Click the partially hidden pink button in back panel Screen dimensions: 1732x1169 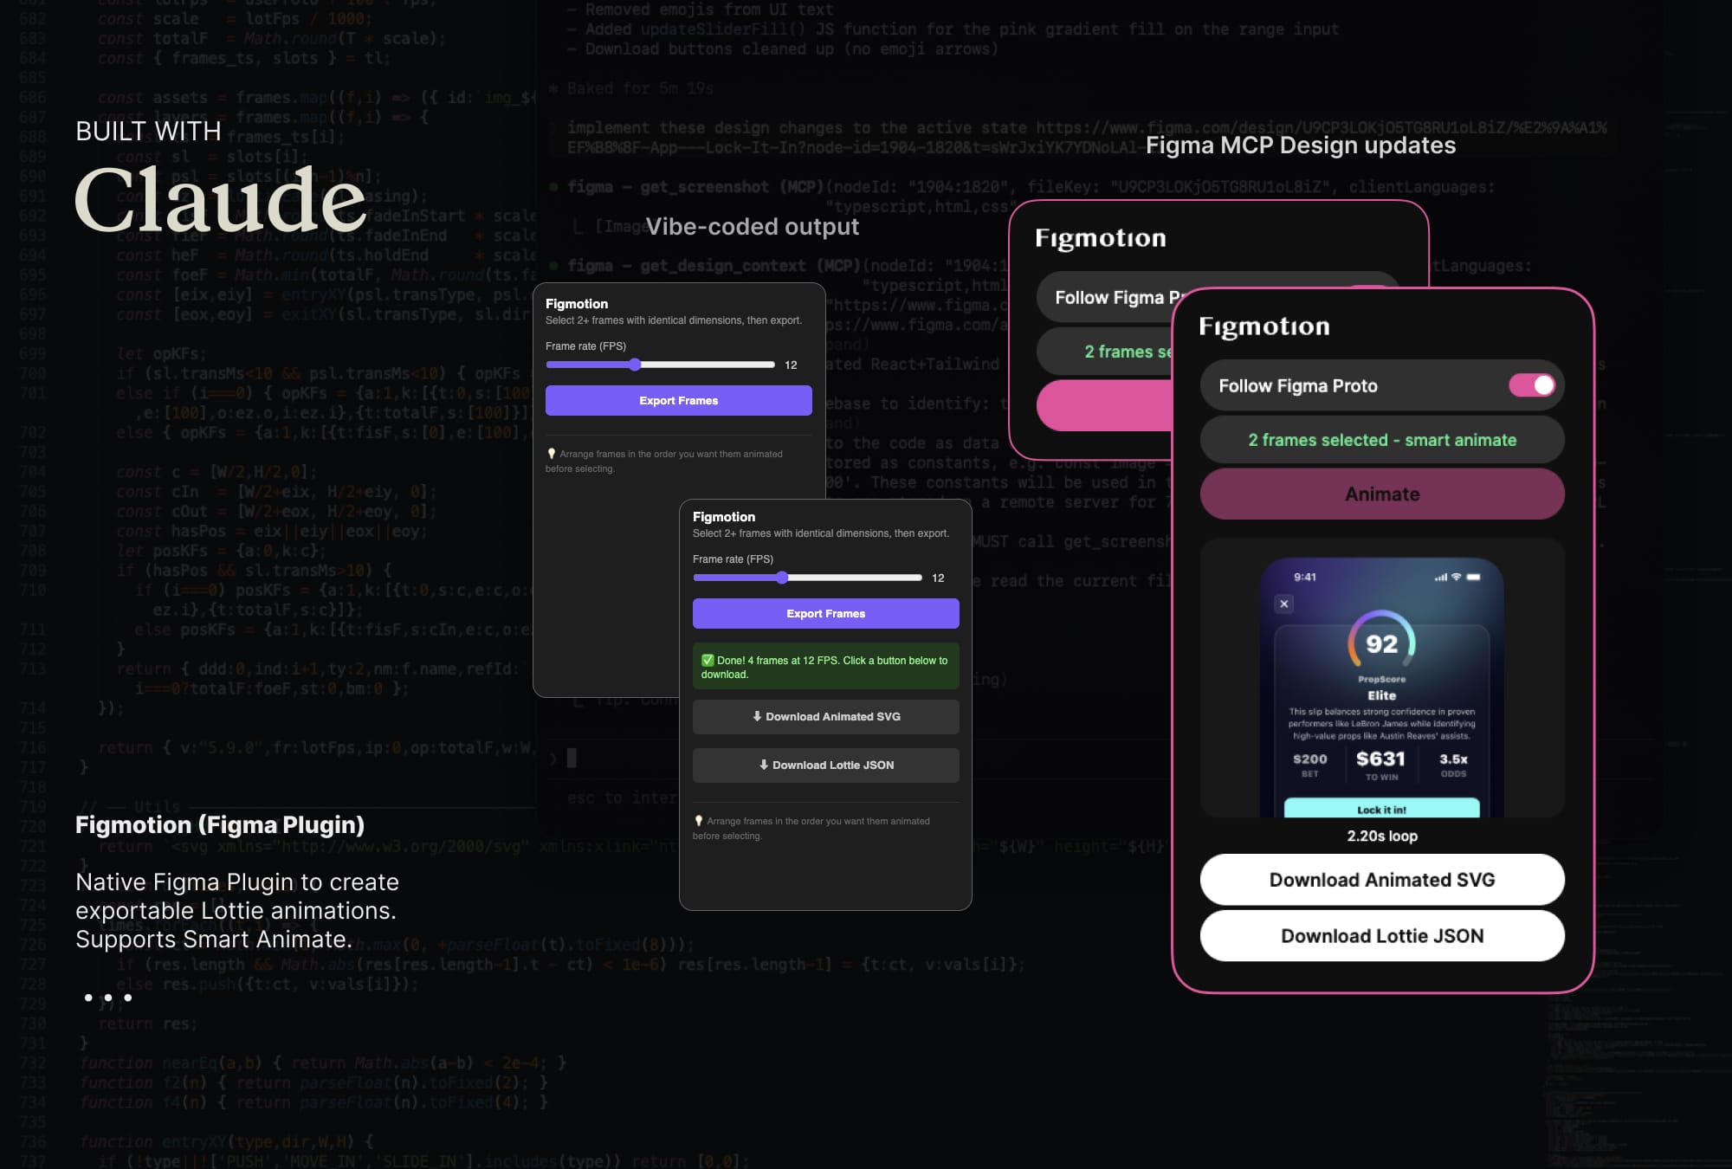coord(1104,405)
